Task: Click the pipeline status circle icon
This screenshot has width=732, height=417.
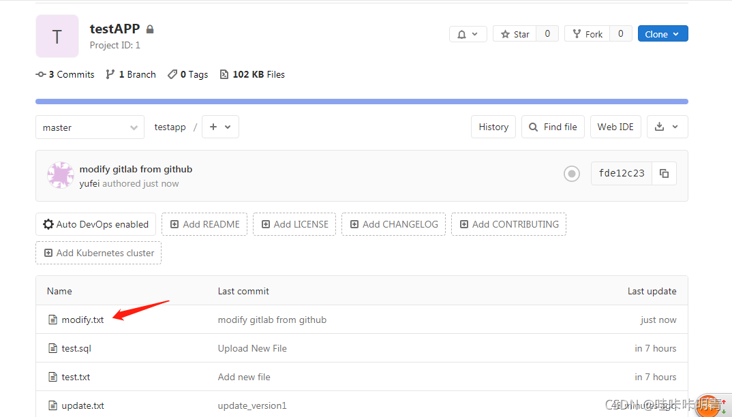Action: point(571,174)
